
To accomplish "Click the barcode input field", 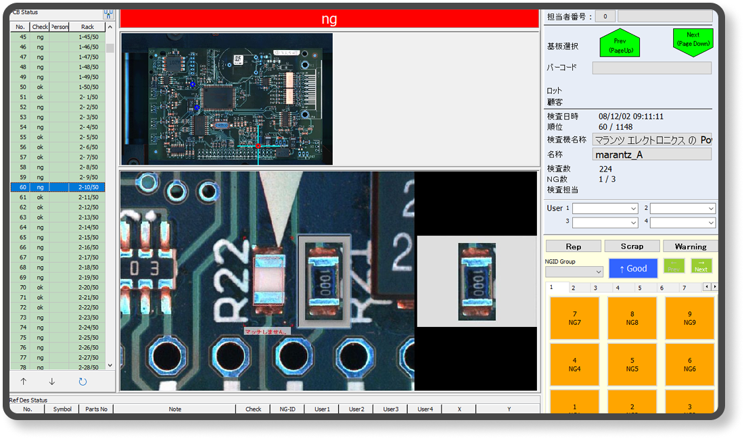I will coord(651,68).
